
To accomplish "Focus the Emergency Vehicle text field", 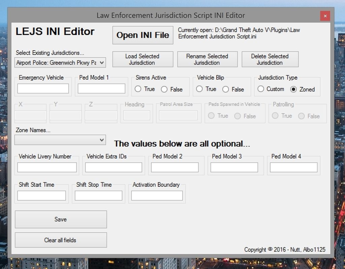I will pyautogui.click(x=43, y=88).
